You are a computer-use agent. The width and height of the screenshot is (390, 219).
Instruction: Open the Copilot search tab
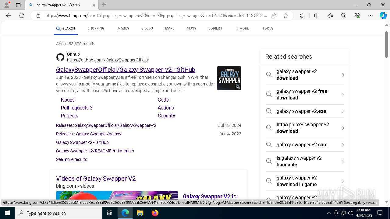[x=215, y=28]
